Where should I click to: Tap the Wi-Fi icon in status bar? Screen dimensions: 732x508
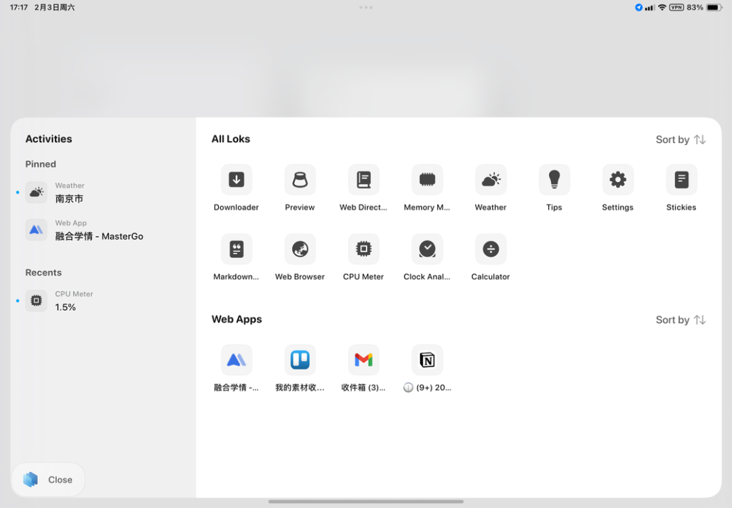[662, 7]
